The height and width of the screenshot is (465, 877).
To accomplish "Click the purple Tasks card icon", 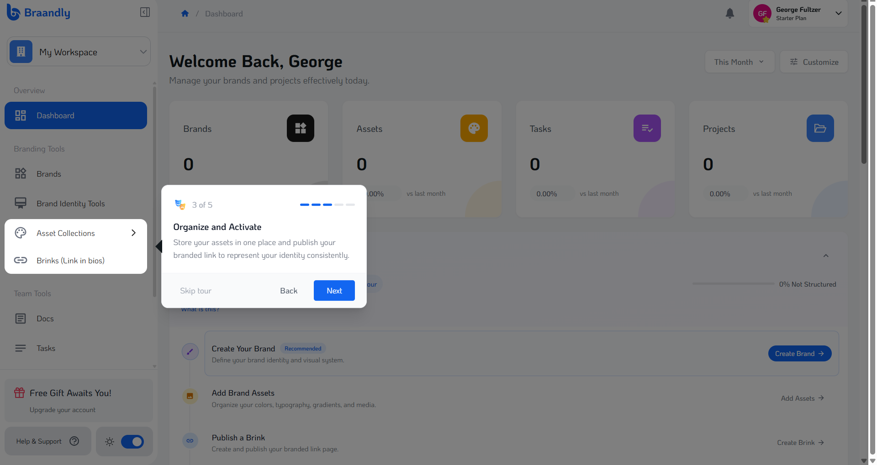I will point(647,128).
